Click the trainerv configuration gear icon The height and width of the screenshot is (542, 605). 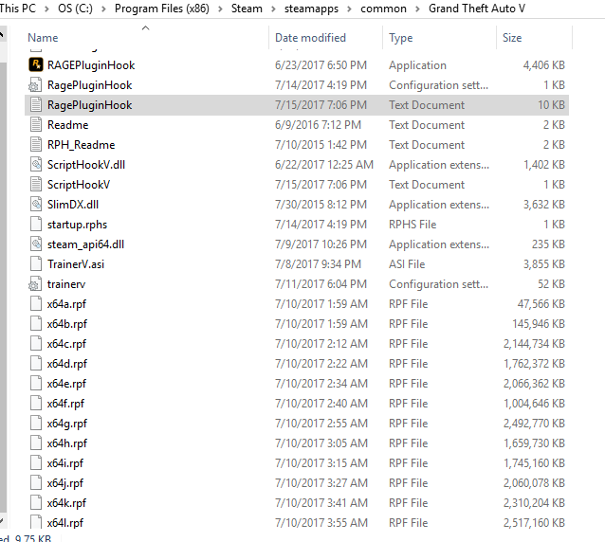35,284
